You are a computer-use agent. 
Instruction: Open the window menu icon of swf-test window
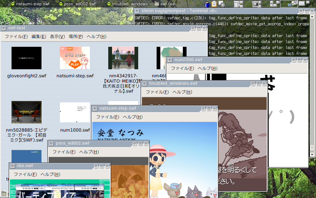tap(4, 28)
